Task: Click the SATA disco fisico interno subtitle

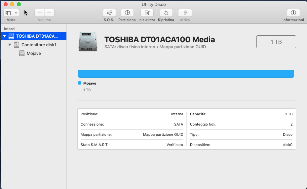Action: pyautogui.click(x=155, y=47)
